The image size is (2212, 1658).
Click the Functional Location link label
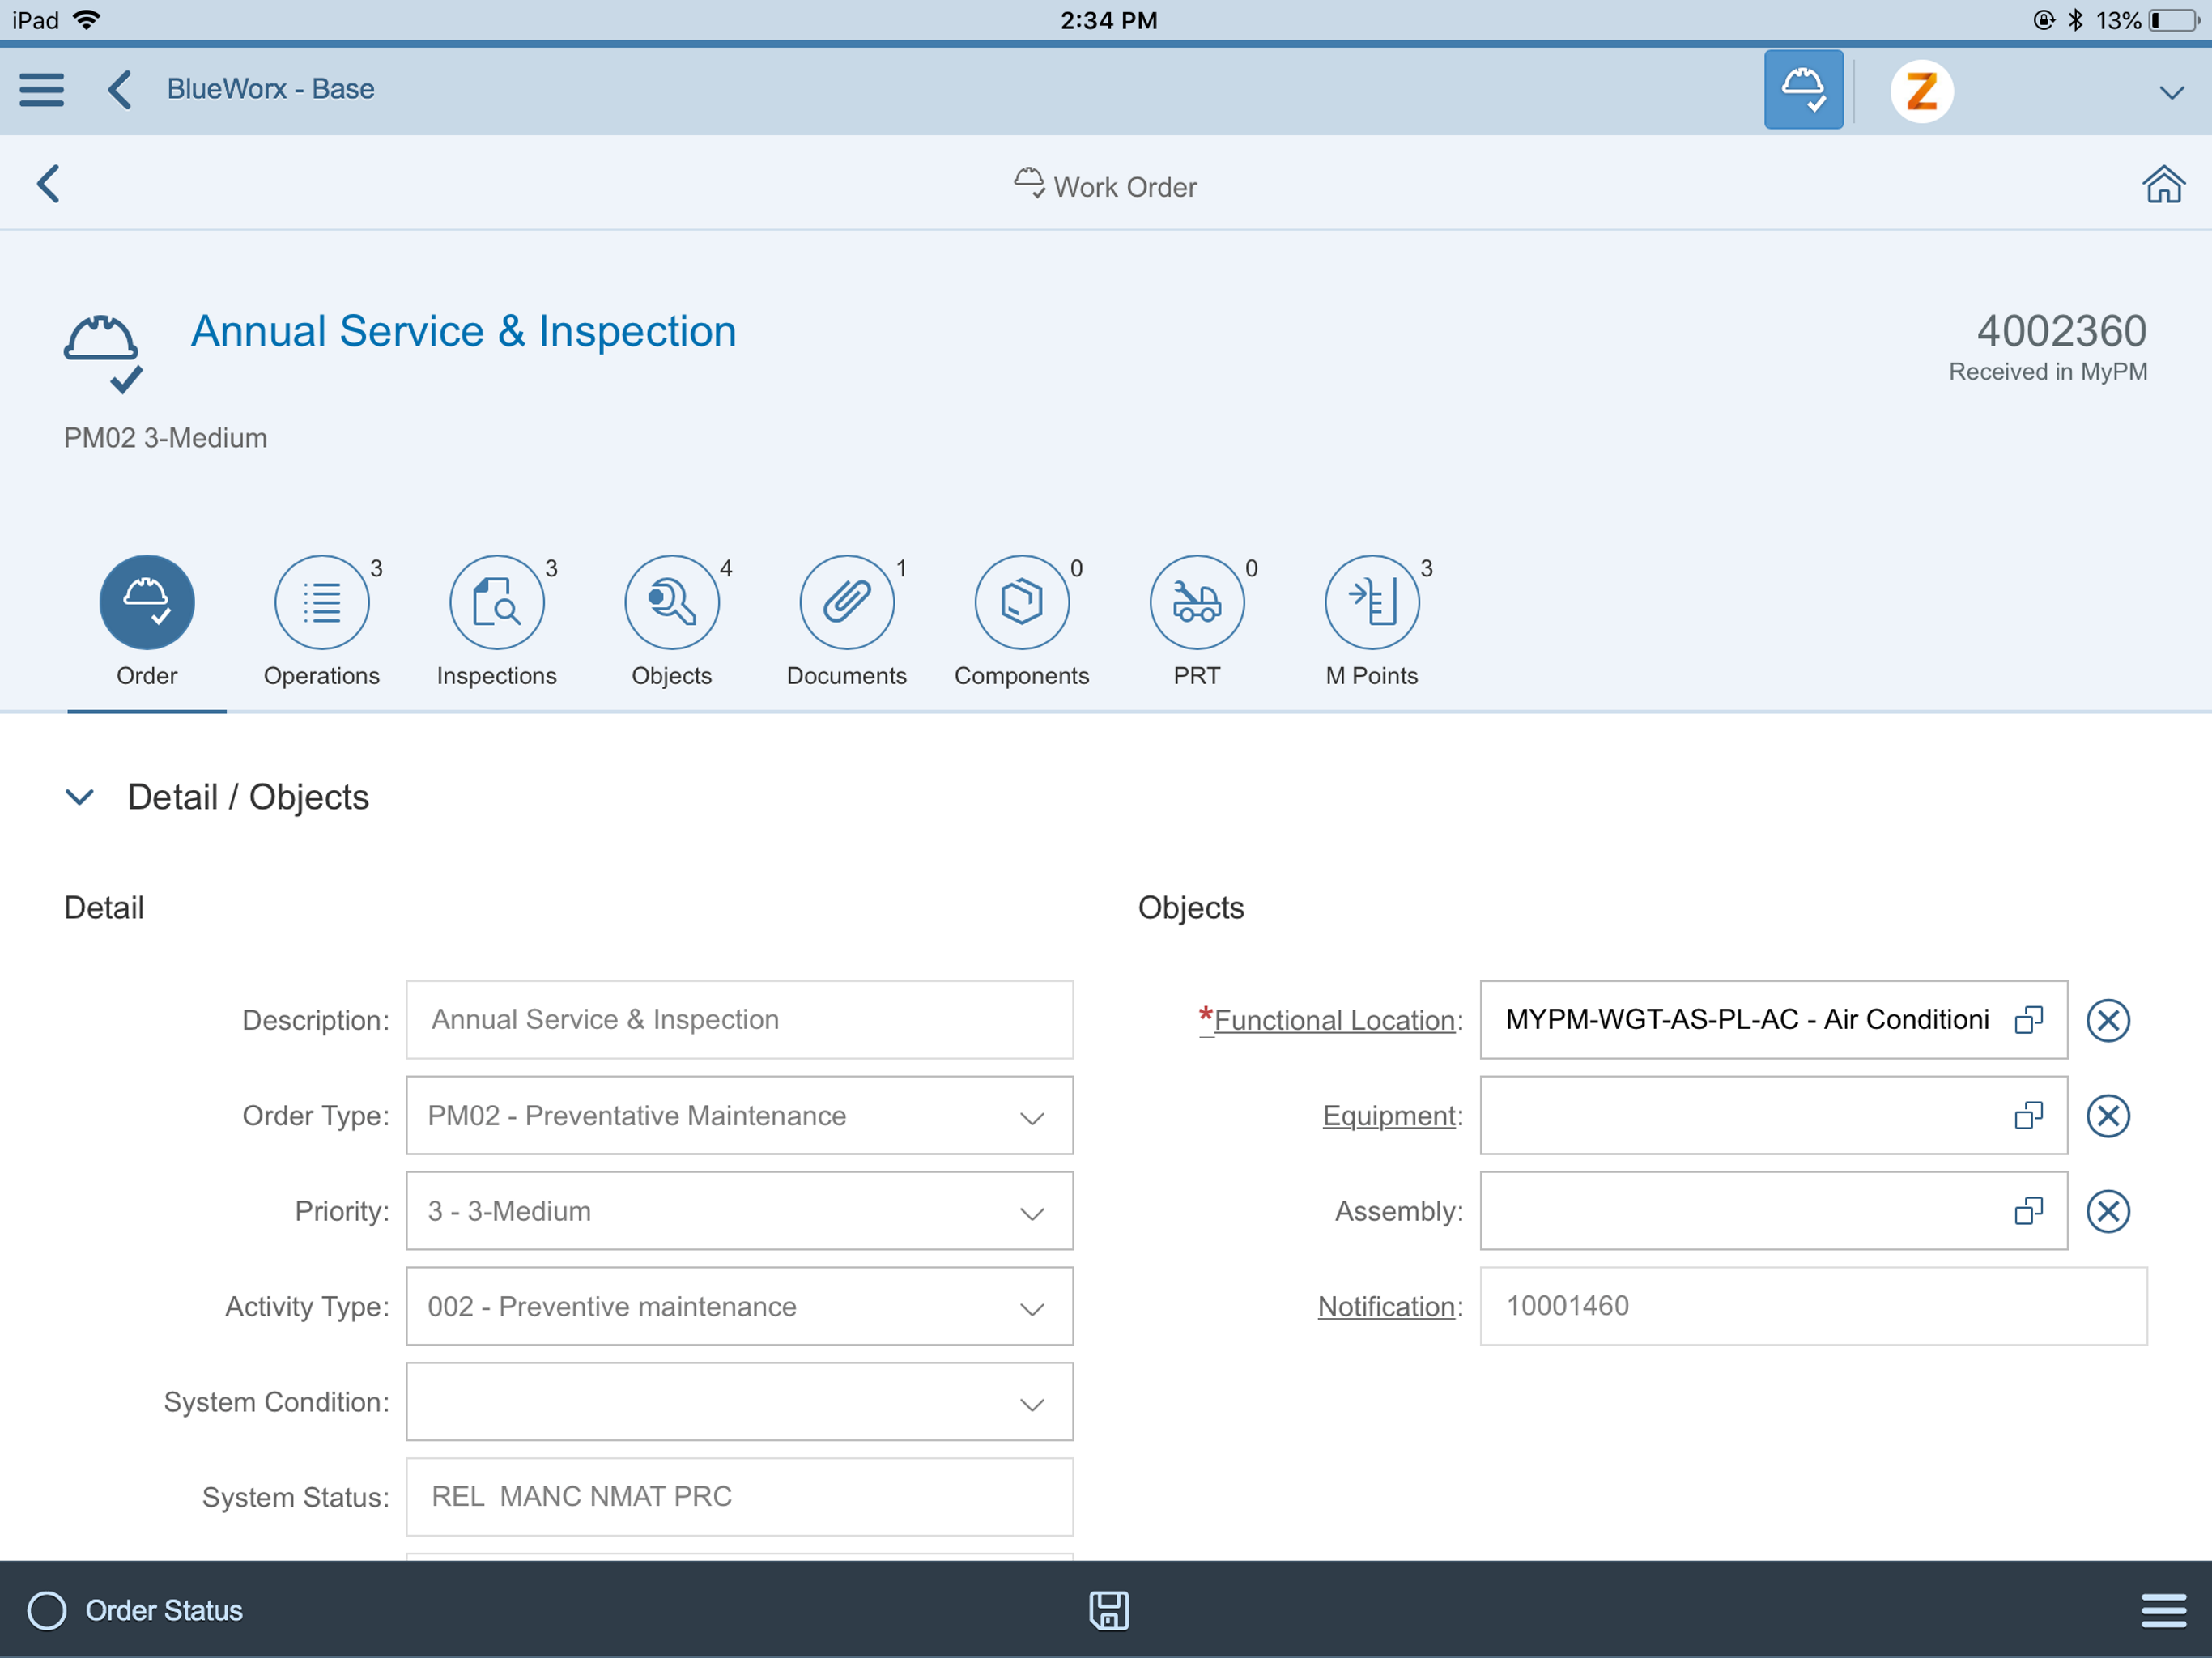[1333, 1020]
